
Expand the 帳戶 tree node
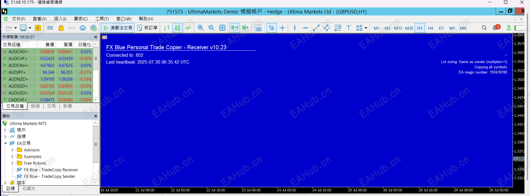(x=5, y=130)
